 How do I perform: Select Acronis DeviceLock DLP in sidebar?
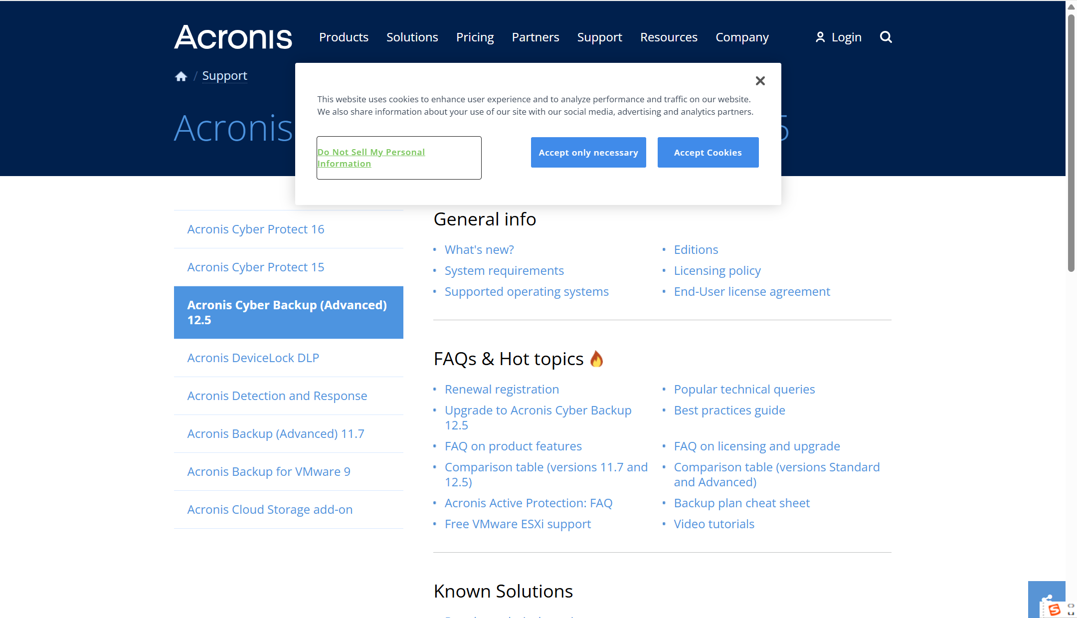tap(253, 358)
